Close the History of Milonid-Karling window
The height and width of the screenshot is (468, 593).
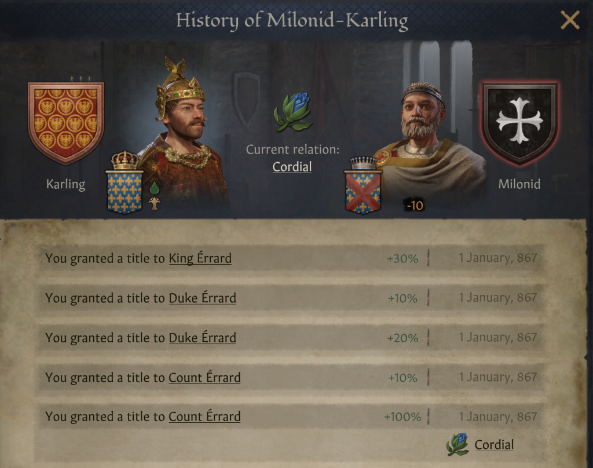570,21
